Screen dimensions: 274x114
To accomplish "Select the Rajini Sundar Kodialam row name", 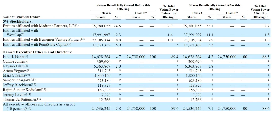I will [x=22, y=90].
